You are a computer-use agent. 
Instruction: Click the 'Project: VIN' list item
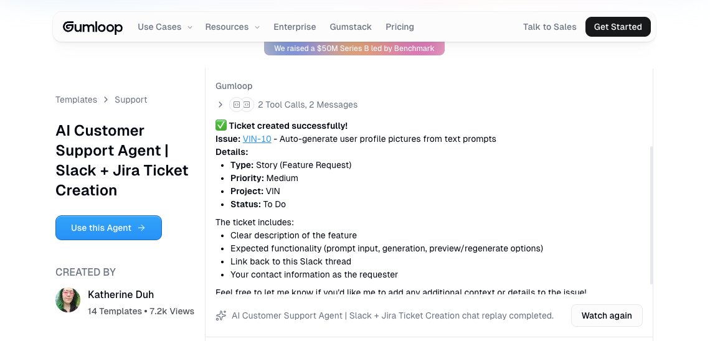pos(255,191)
